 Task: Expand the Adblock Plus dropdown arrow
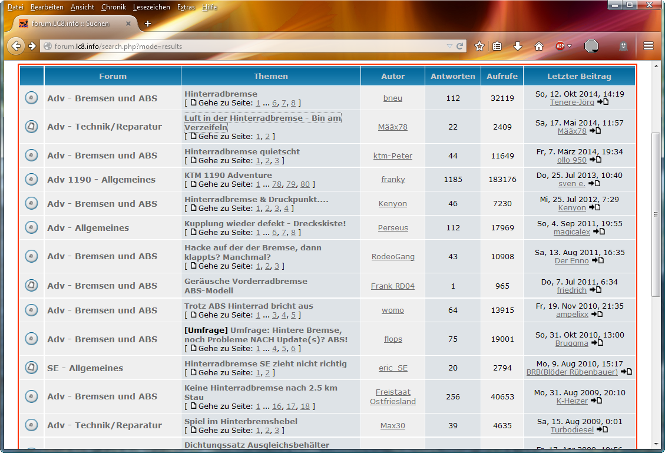(x=570, y=46)
